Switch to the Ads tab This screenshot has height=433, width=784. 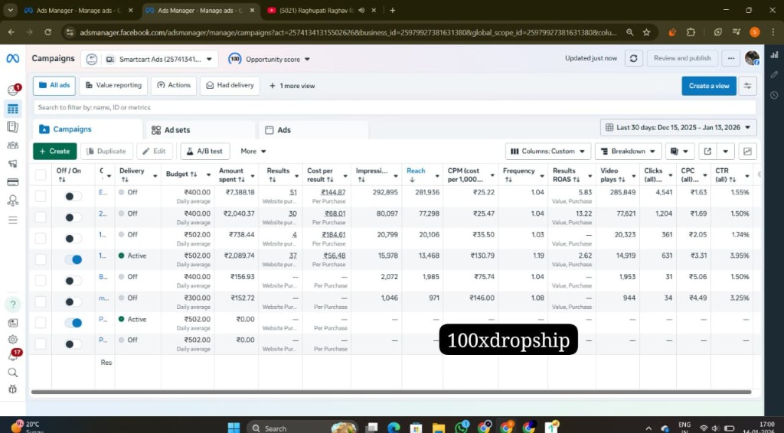[x=314, y=130]
